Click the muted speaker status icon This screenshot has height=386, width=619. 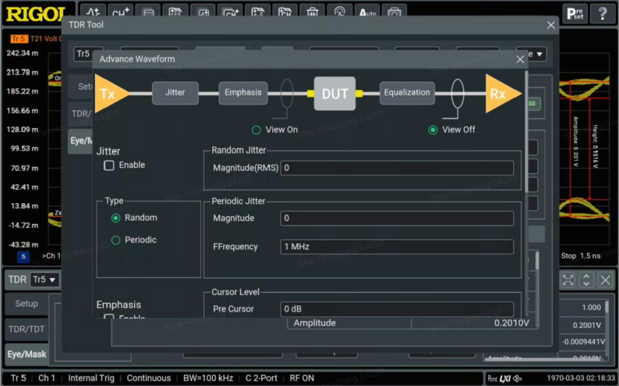pyautogui.click(x=517, y=378)
